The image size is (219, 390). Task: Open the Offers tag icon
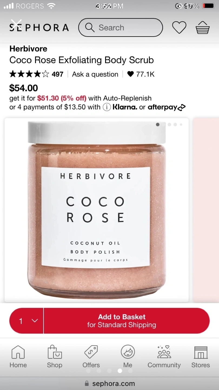pos(91,352)
